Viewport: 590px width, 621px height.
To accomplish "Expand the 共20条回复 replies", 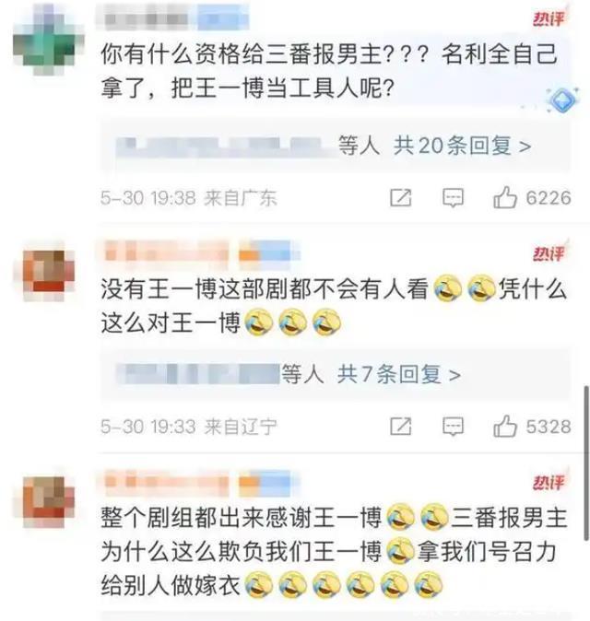I will pyautogui.click(x=462, y=146).
